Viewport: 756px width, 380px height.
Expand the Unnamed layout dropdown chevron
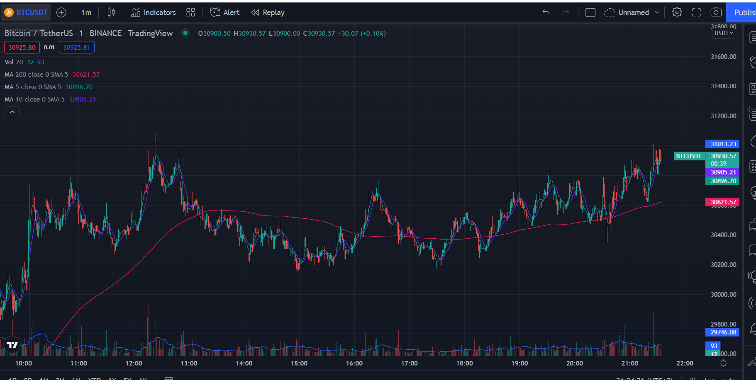click(x=657, y=12)
